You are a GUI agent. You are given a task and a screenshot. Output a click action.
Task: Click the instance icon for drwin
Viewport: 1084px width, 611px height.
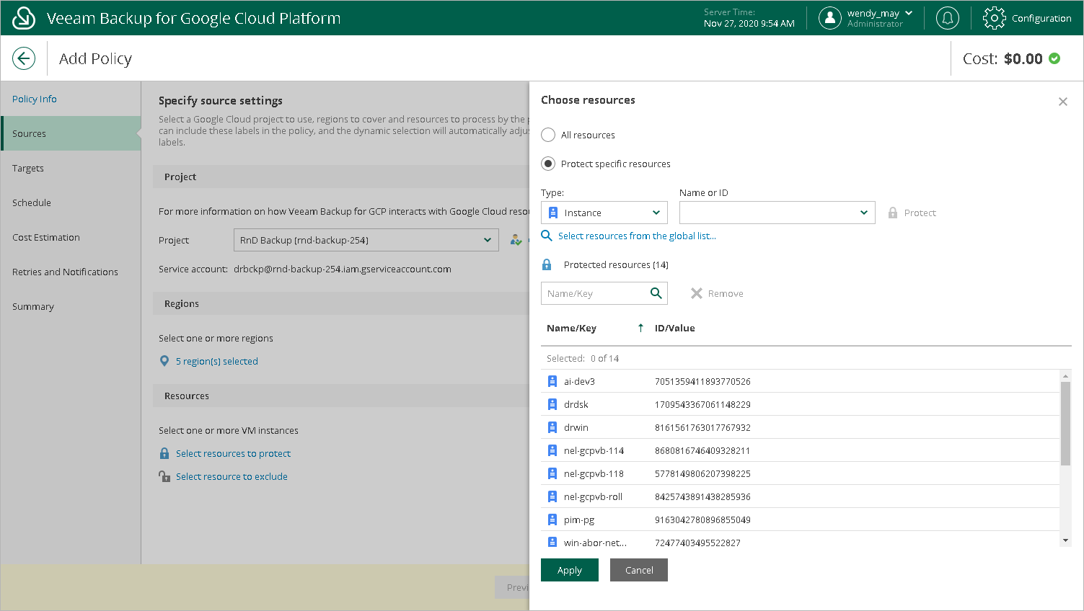pyautogui.click(x=552, y=427)
